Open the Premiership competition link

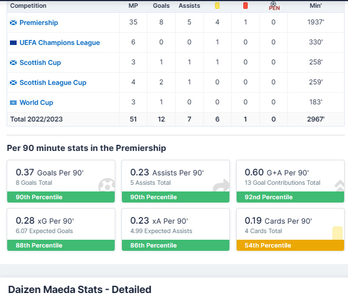[39, 23]
